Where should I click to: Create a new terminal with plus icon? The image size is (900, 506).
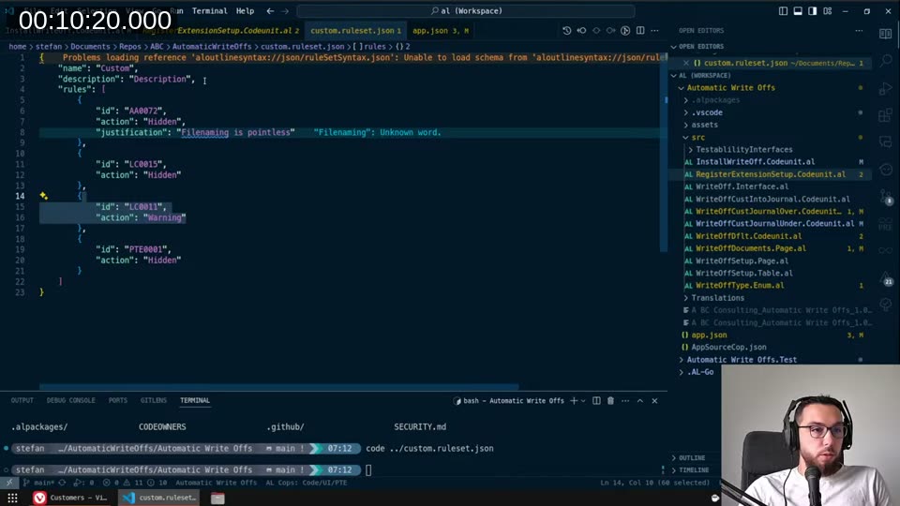click(x=574, y=400)
